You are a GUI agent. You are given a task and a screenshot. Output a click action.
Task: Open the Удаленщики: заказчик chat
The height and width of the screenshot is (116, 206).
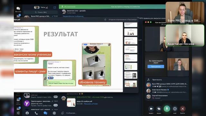(x=41, y=103)
